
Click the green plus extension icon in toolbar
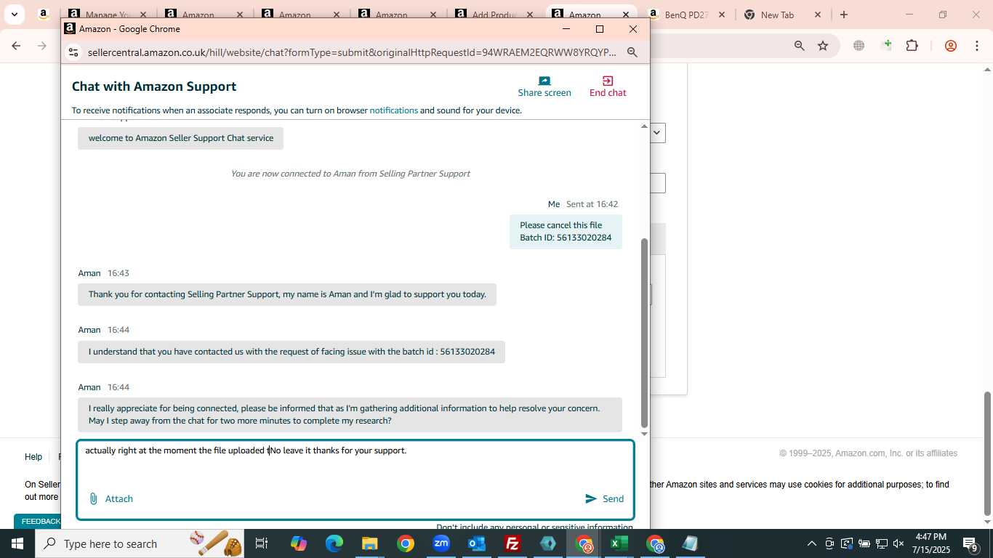(x=886, y=46)
